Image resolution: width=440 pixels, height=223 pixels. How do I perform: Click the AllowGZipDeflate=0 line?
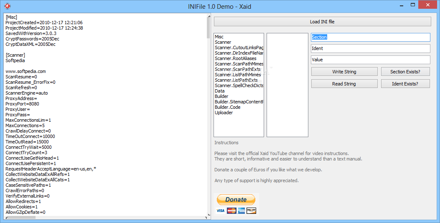[x=25, y=212]
